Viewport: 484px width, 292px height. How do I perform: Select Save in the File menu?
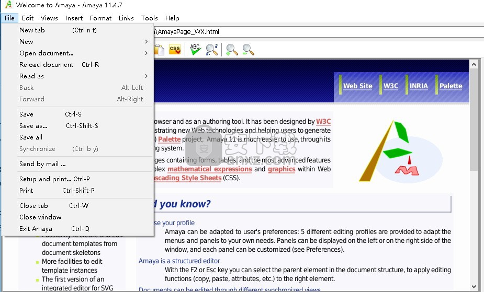(78, 114)
